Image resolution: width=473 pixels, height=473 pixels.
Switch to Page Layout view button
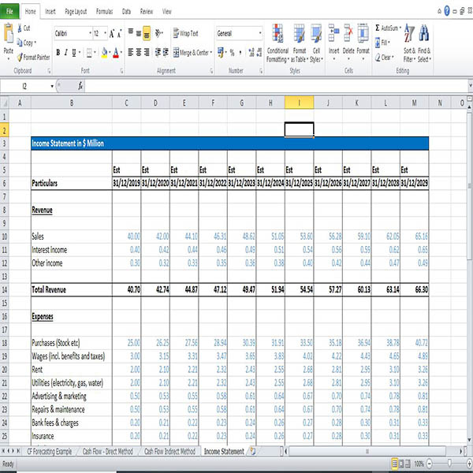pyautogui.click(x=401, y=464)
